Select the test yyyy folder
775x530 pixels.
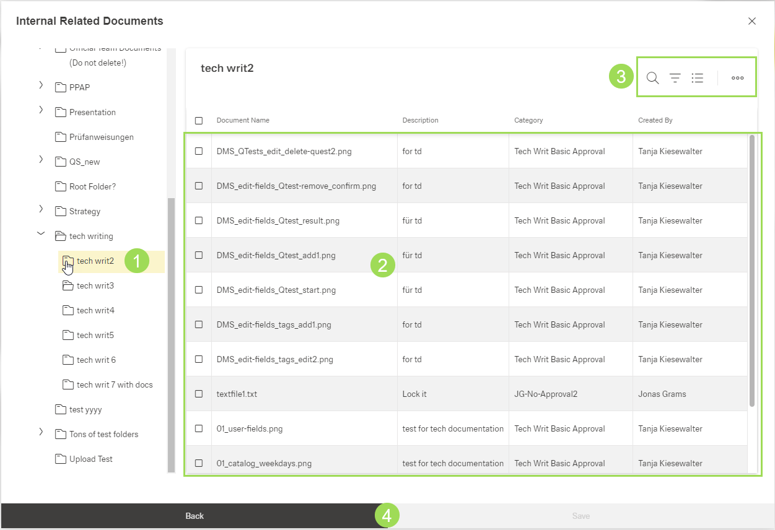(x=85, y=409)
